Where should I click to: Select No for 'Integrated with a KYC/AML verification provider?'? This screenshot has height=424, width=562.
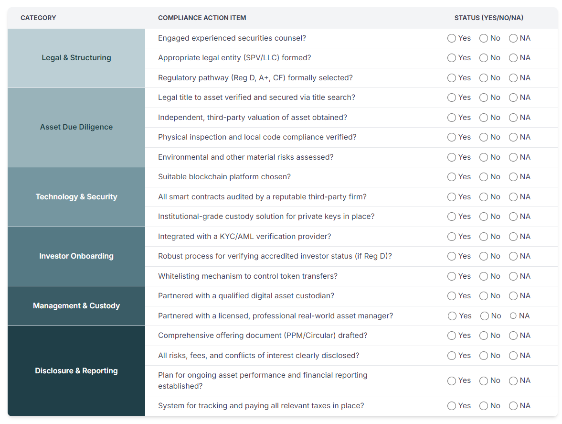point(484,237)
